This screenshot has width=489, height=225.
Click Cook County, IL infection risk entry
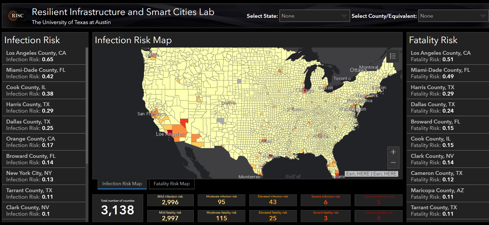[44, 90]
